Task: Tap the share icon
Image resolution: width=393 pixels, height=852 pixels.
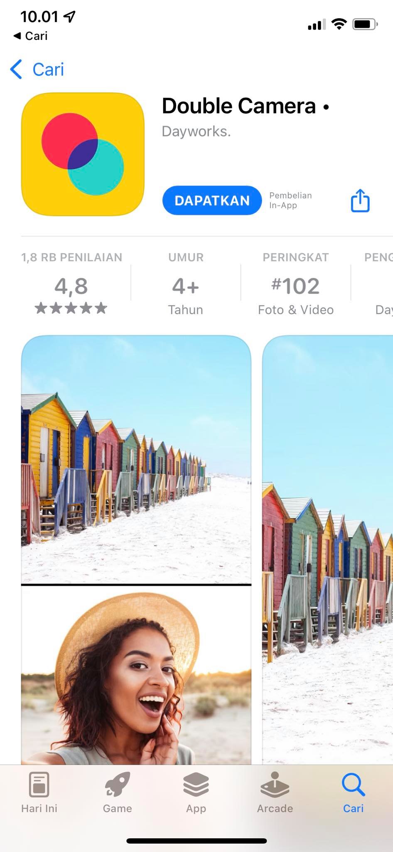Action: point(360,201)
